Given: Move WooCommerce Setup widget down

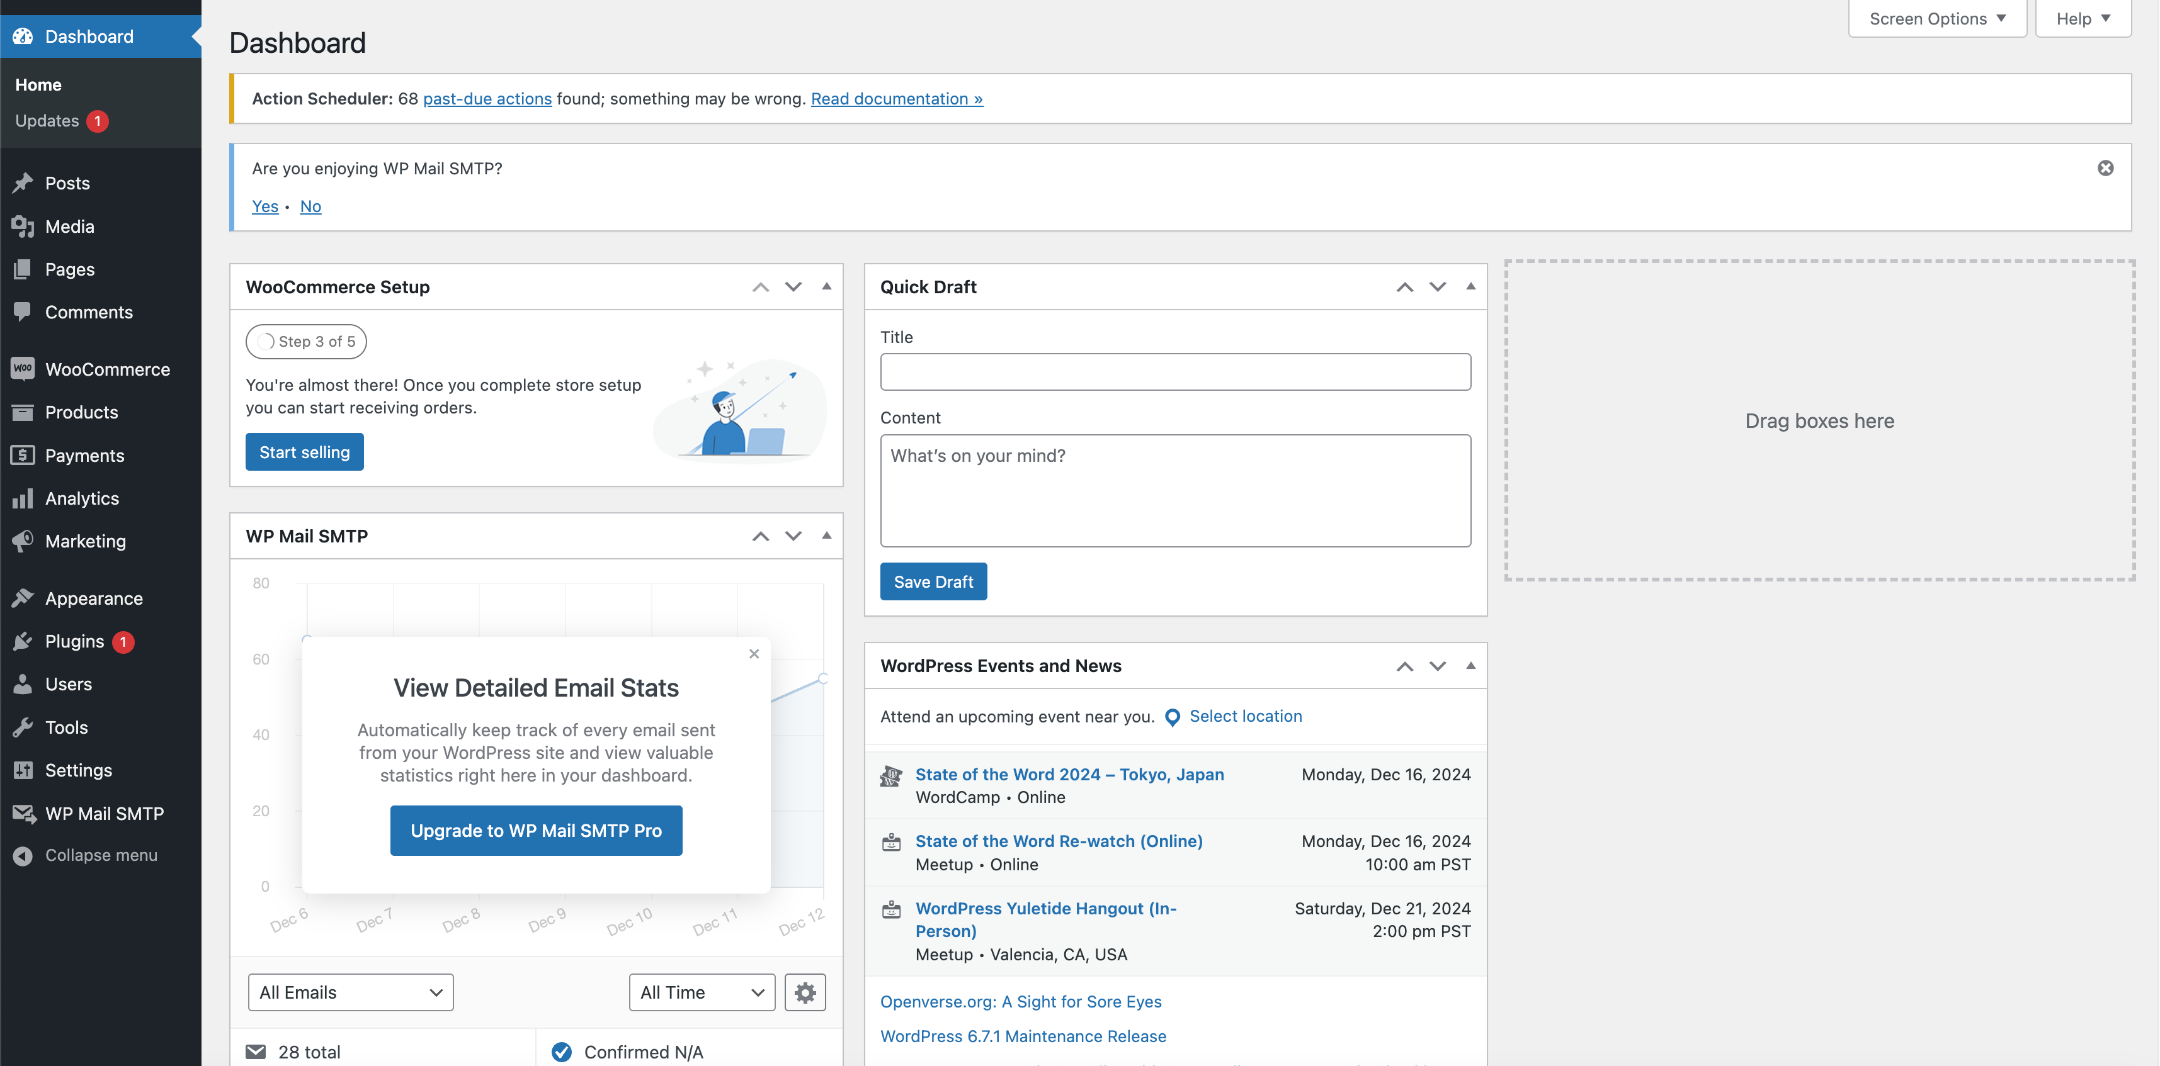Looking at the screenshot, I should click(x=793, y=286).
